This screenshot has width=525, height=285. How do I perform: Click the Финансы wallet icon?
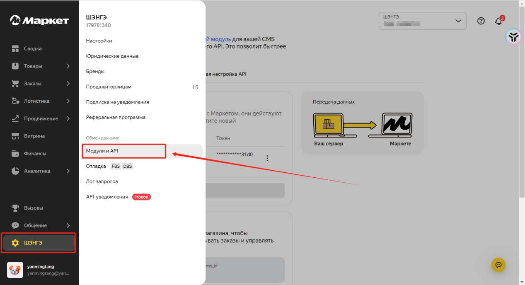(x=15, y=153)
